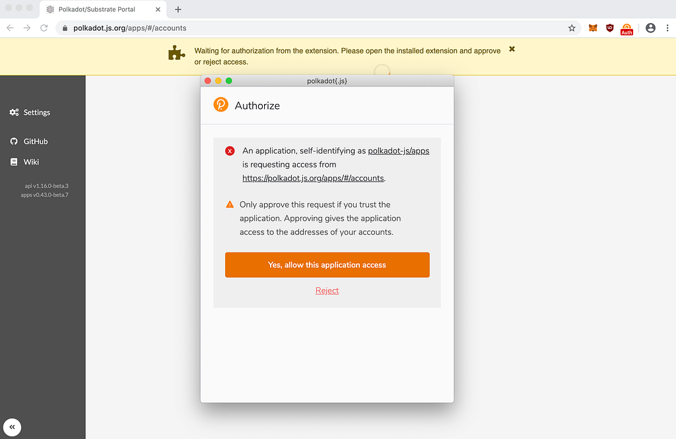Click the Settings gears icon

[15, 112]
